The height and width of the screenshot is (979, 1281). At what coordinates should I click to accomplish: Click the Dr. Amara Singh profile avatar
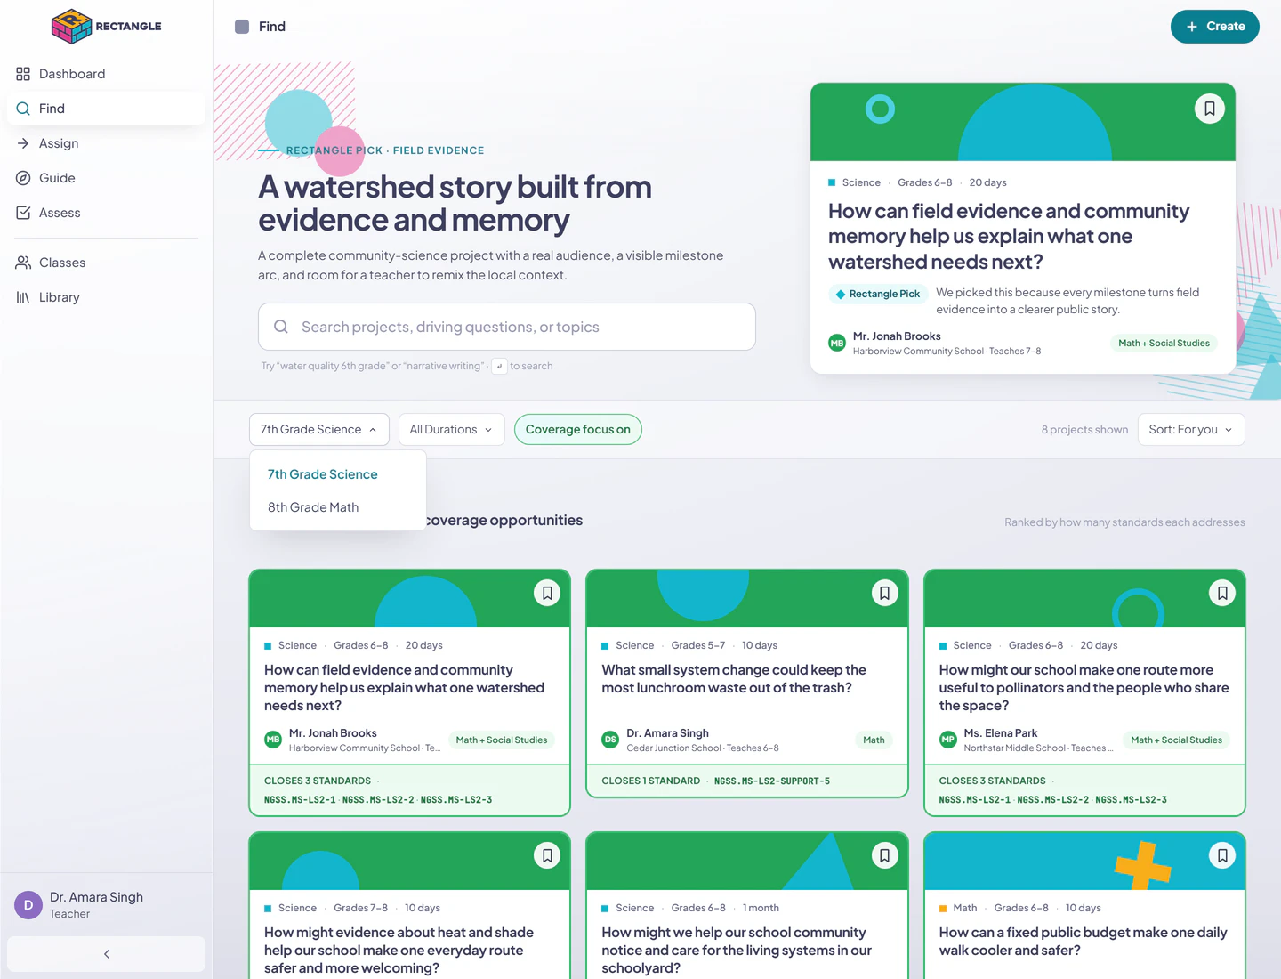tap(28, 905)
